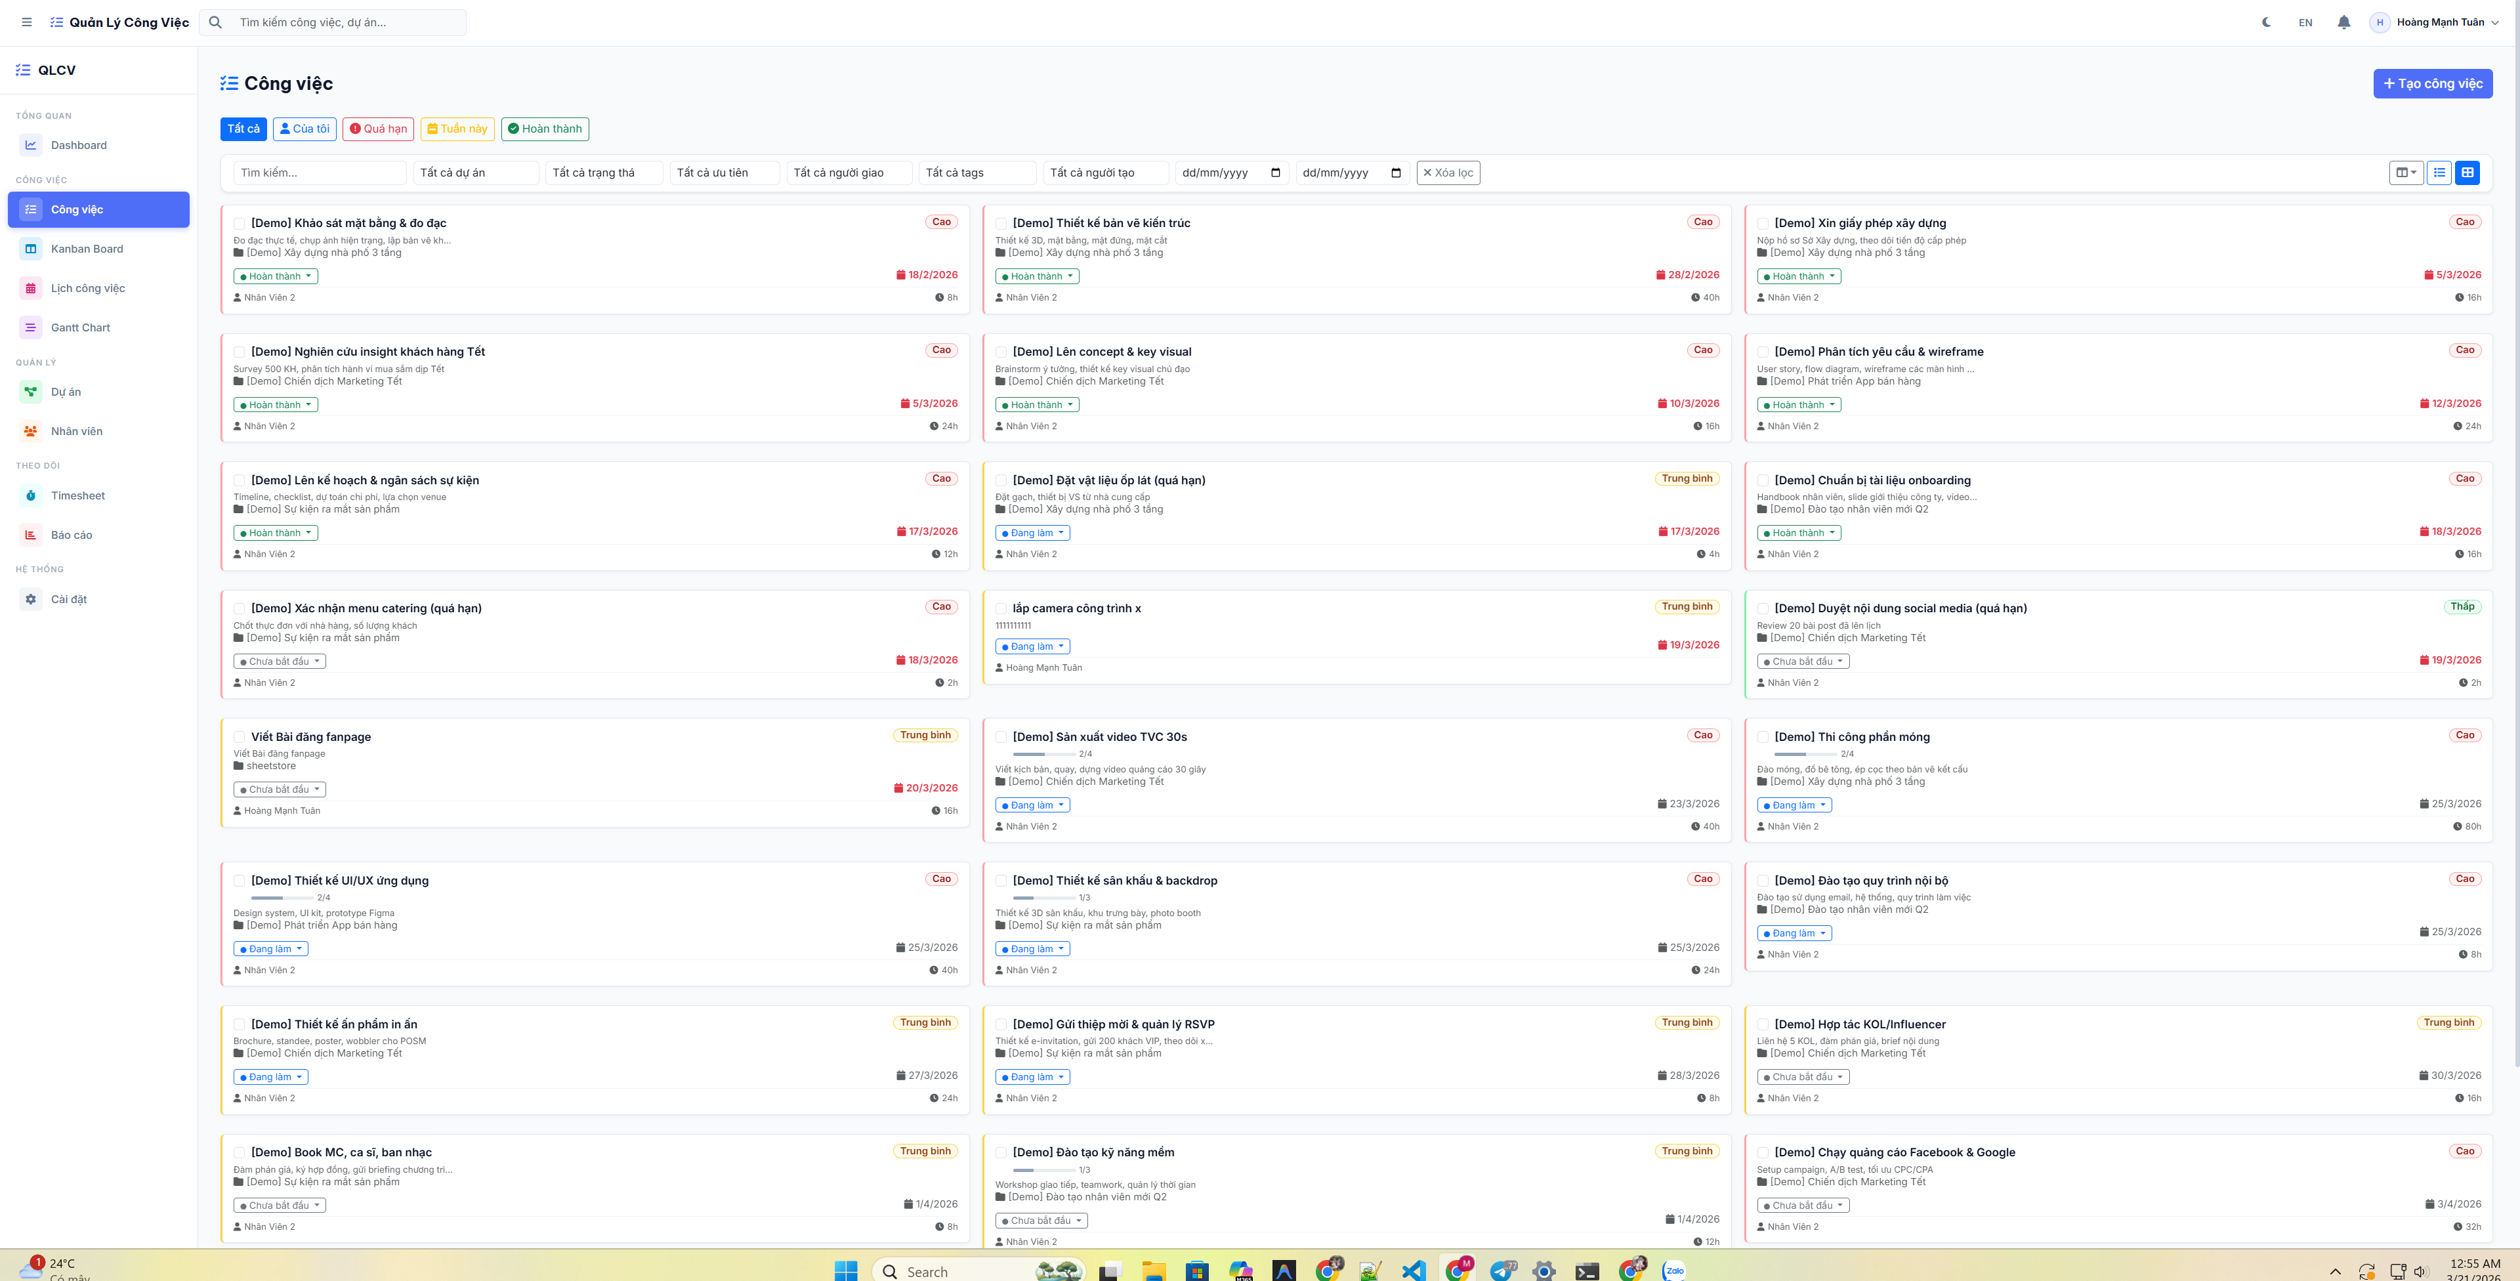Tick checkbox for Viết Bài đăng fanpage
The height and width of the screenshot is (1281, 2520).
coord(240,738)
